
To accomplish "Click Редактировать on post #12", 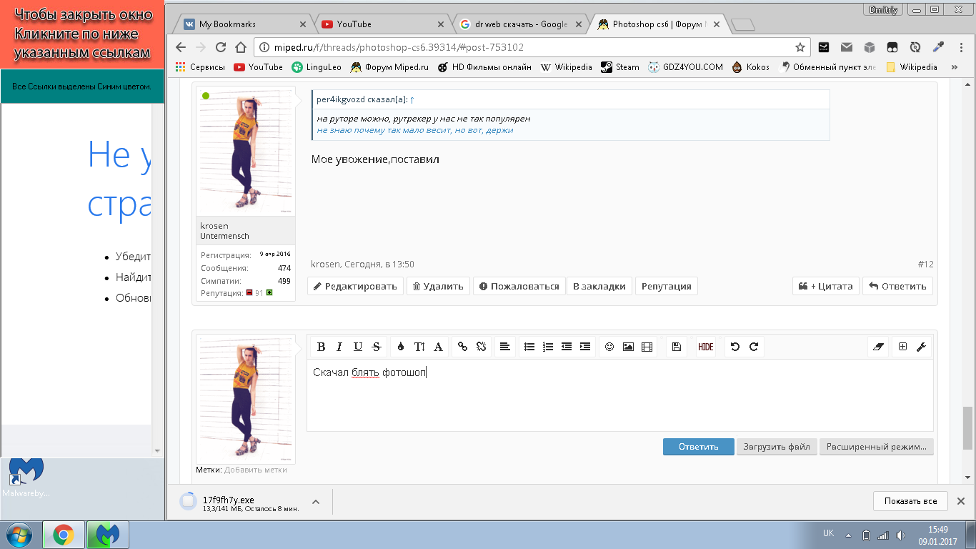I will [x=355, y=286].
